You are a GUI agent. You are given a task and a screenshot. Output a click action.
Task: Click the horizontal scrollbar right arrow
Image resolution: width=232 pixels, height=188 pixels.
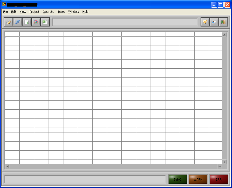[x=219, y=166]
